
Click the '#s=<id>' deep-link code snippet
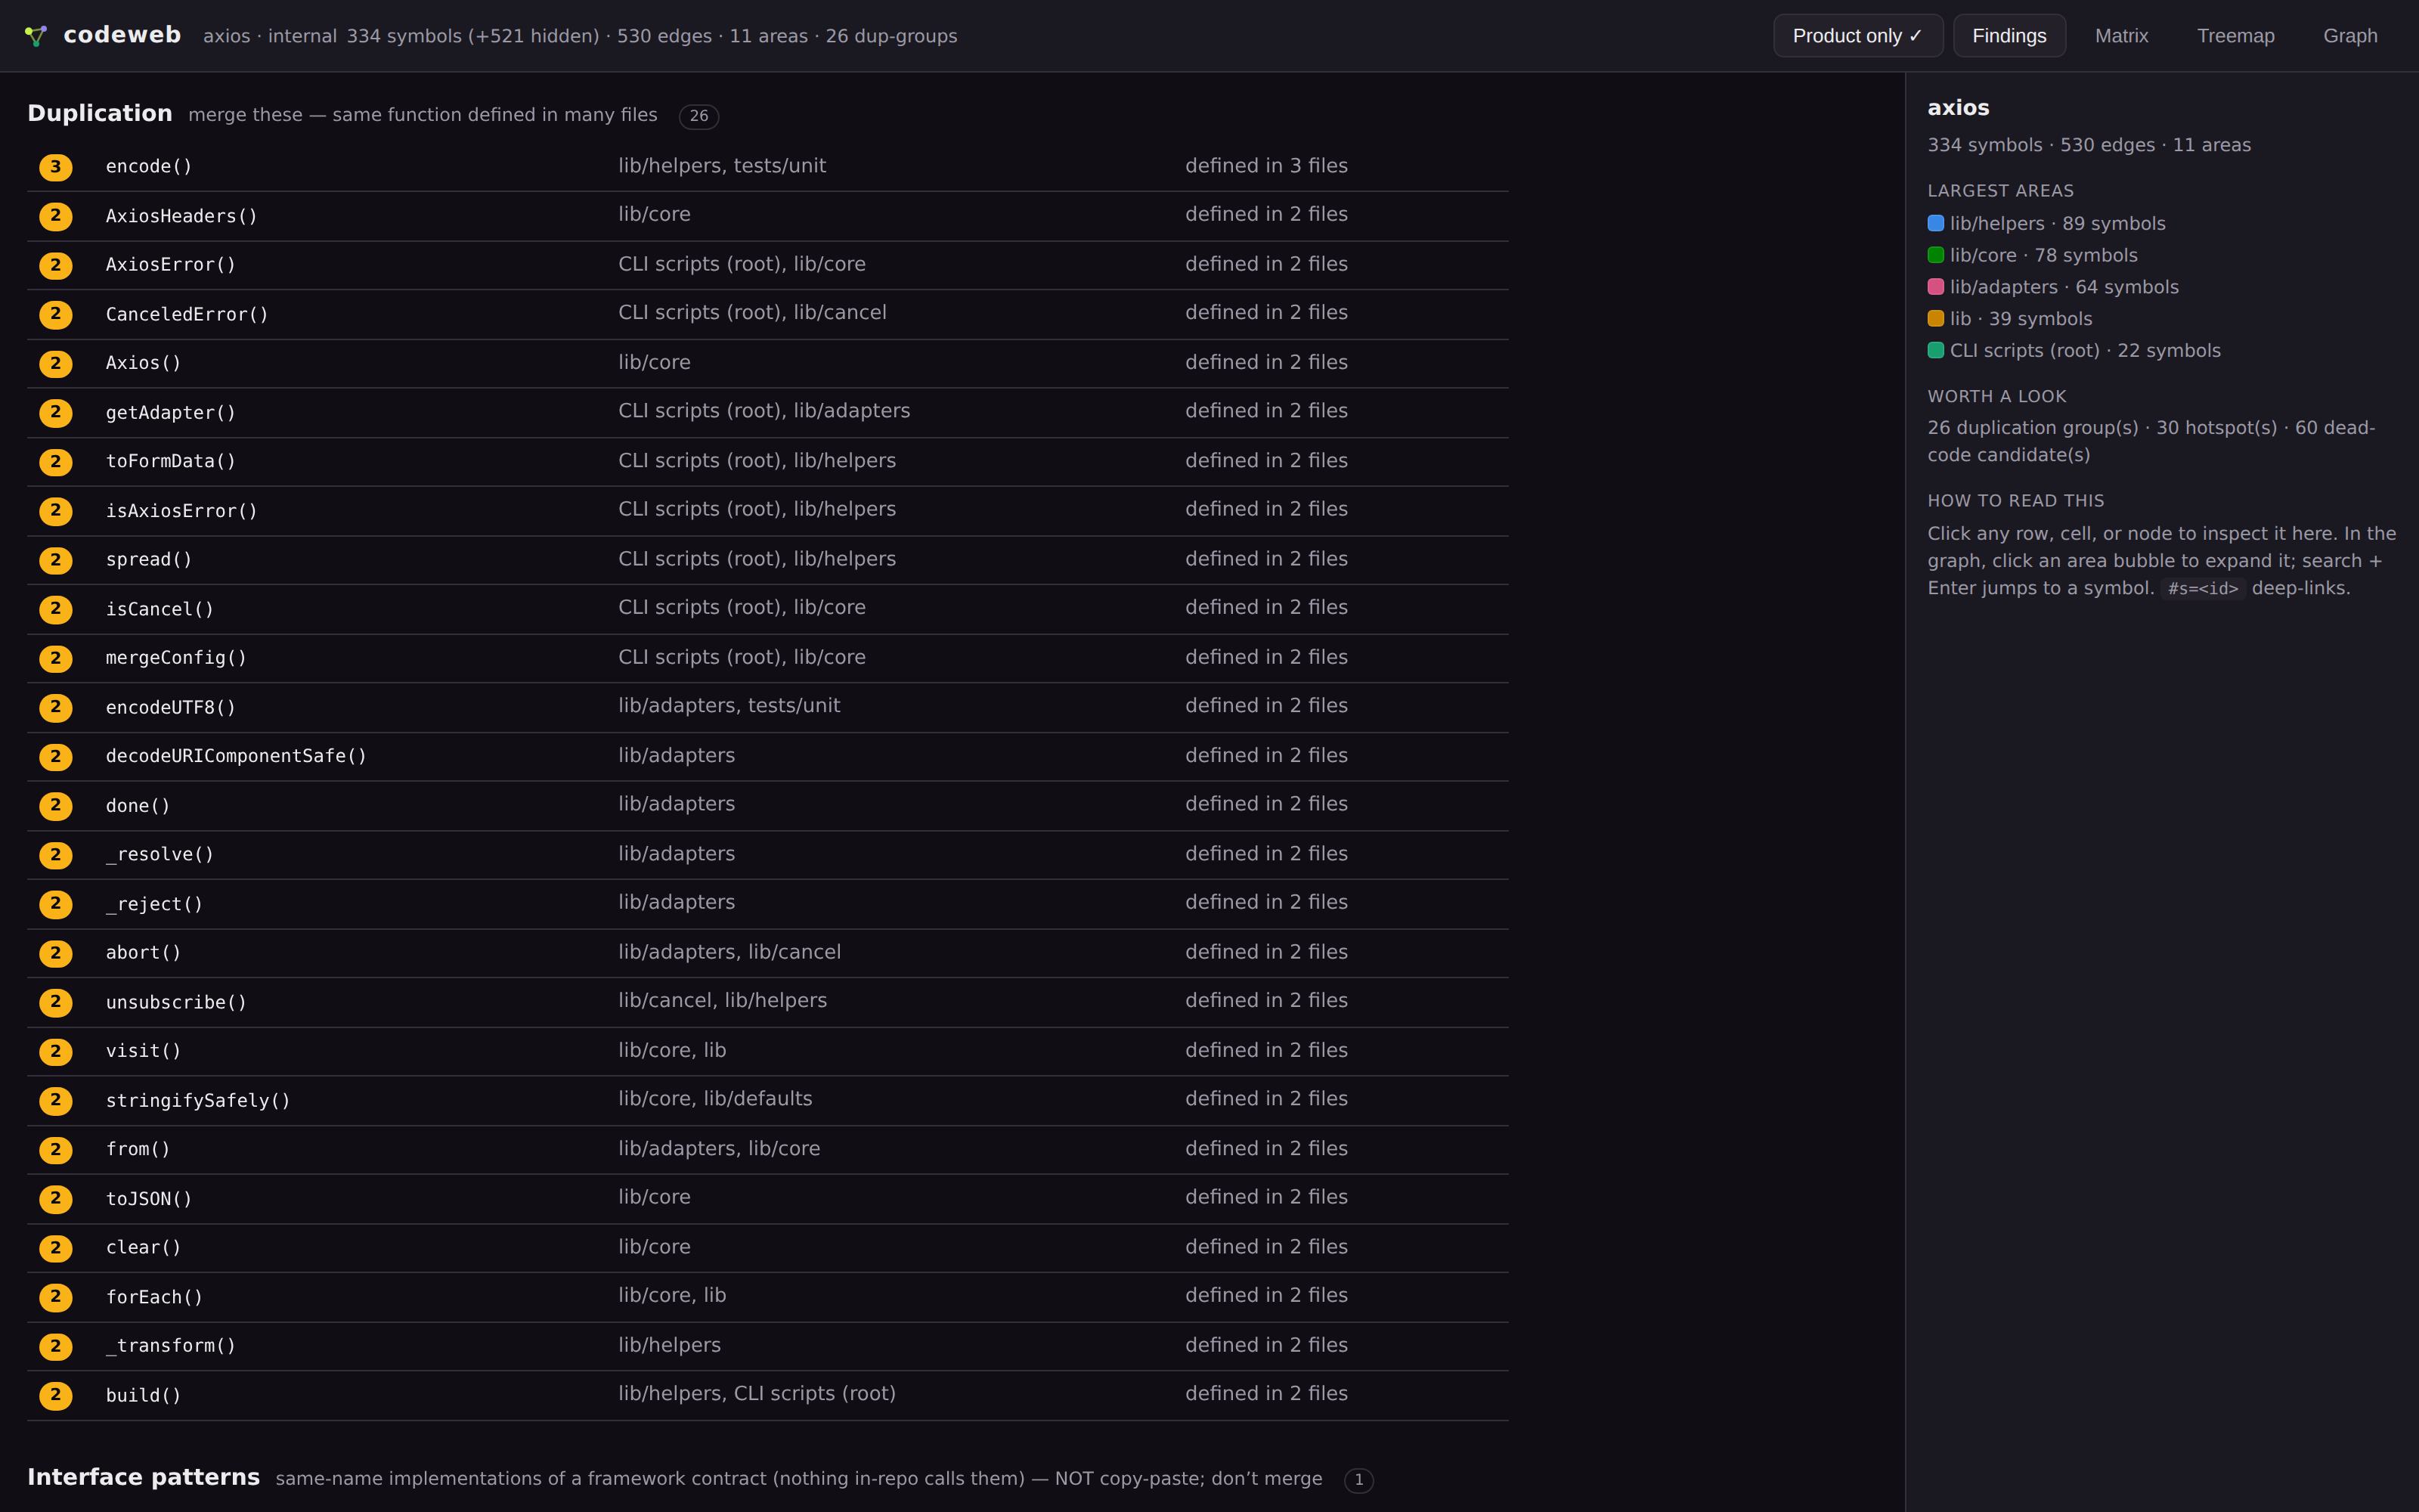2203,589
